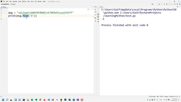
Task: Open the user account dropdown
Action: [153, 4]
